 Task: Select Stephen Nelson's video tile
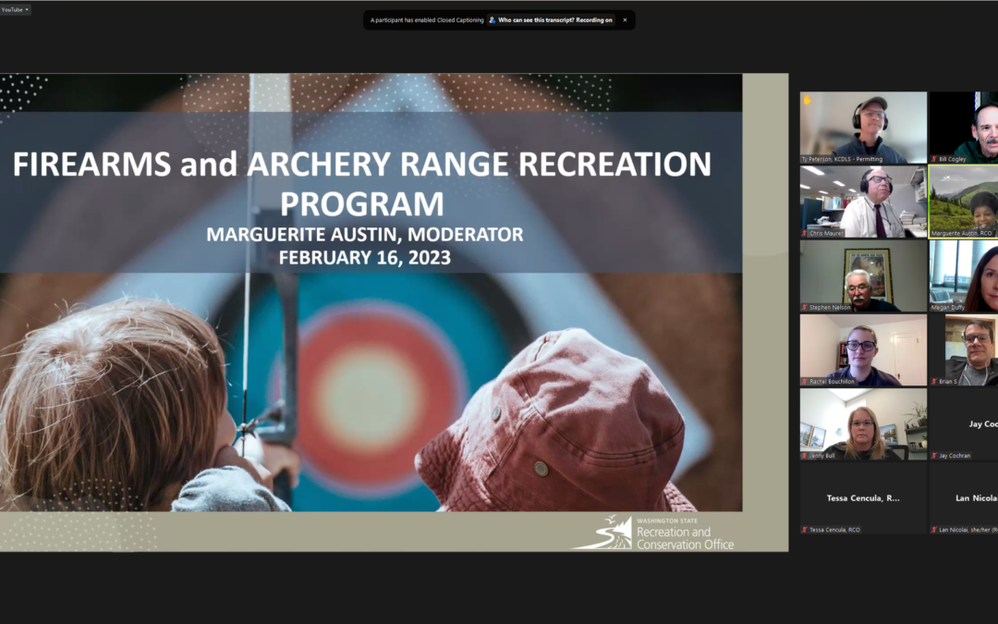click(864, 275)
